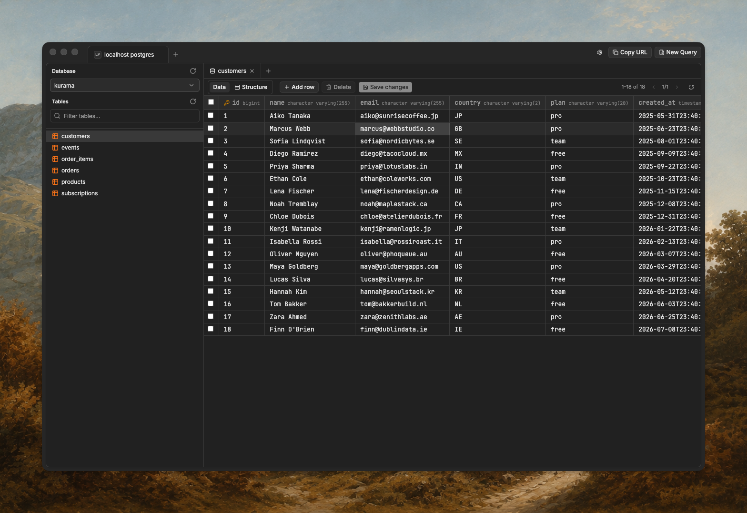Open a new table tab with plus
Viewport: 747px width, 513px height.
tap(268, 71)
